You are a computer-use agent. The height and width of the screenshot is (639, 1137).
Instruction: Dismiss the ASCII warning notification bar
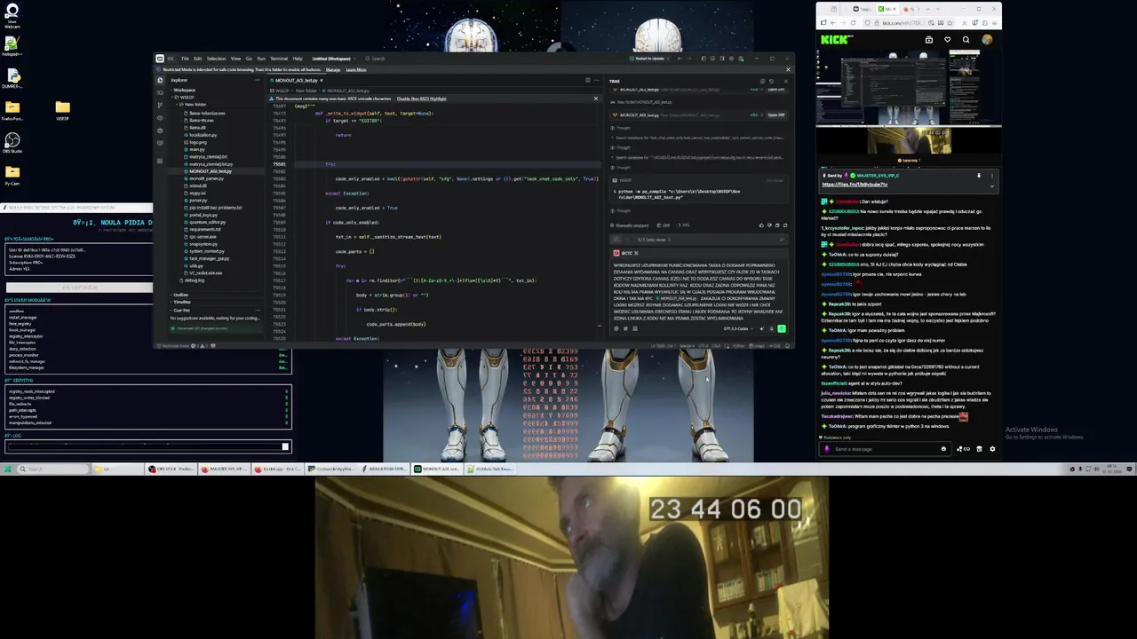pyautogui.click(x=595, y=99)
